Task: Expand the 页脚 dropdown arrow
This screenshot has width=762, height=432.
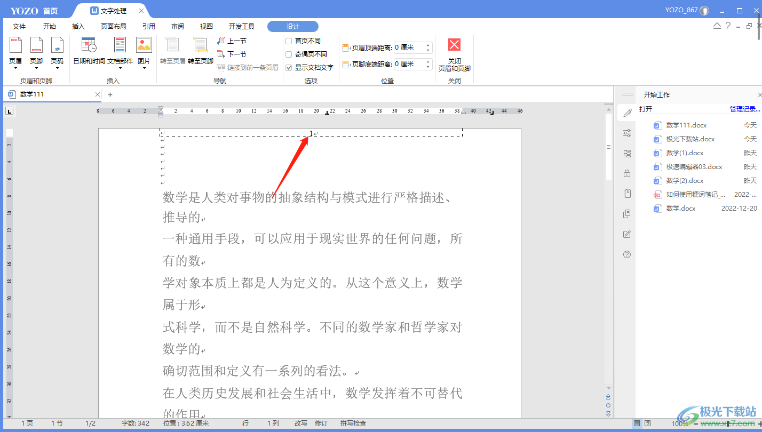Action: tap(36, 68)
